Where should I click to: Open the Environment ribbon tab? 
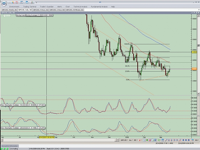tap(14, 6)
